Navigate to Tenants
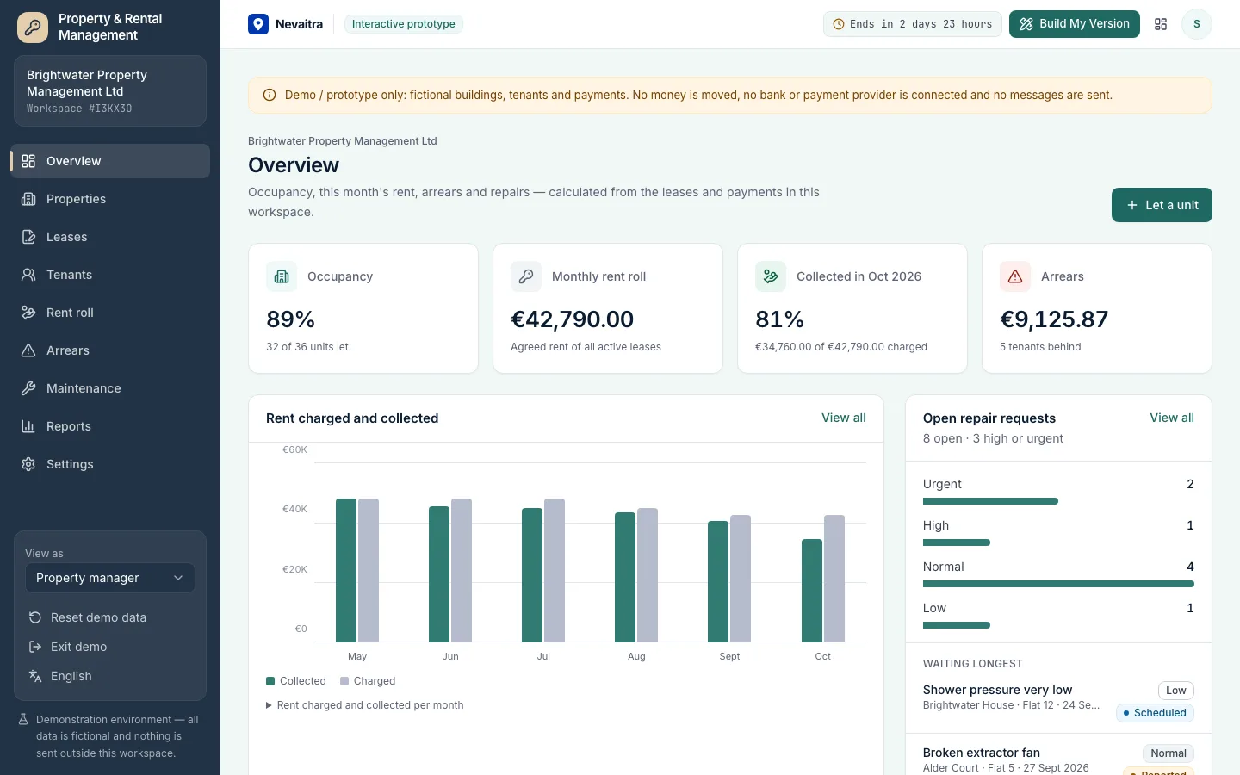This screenshot has width=1240, height=775. click(110, 275)
